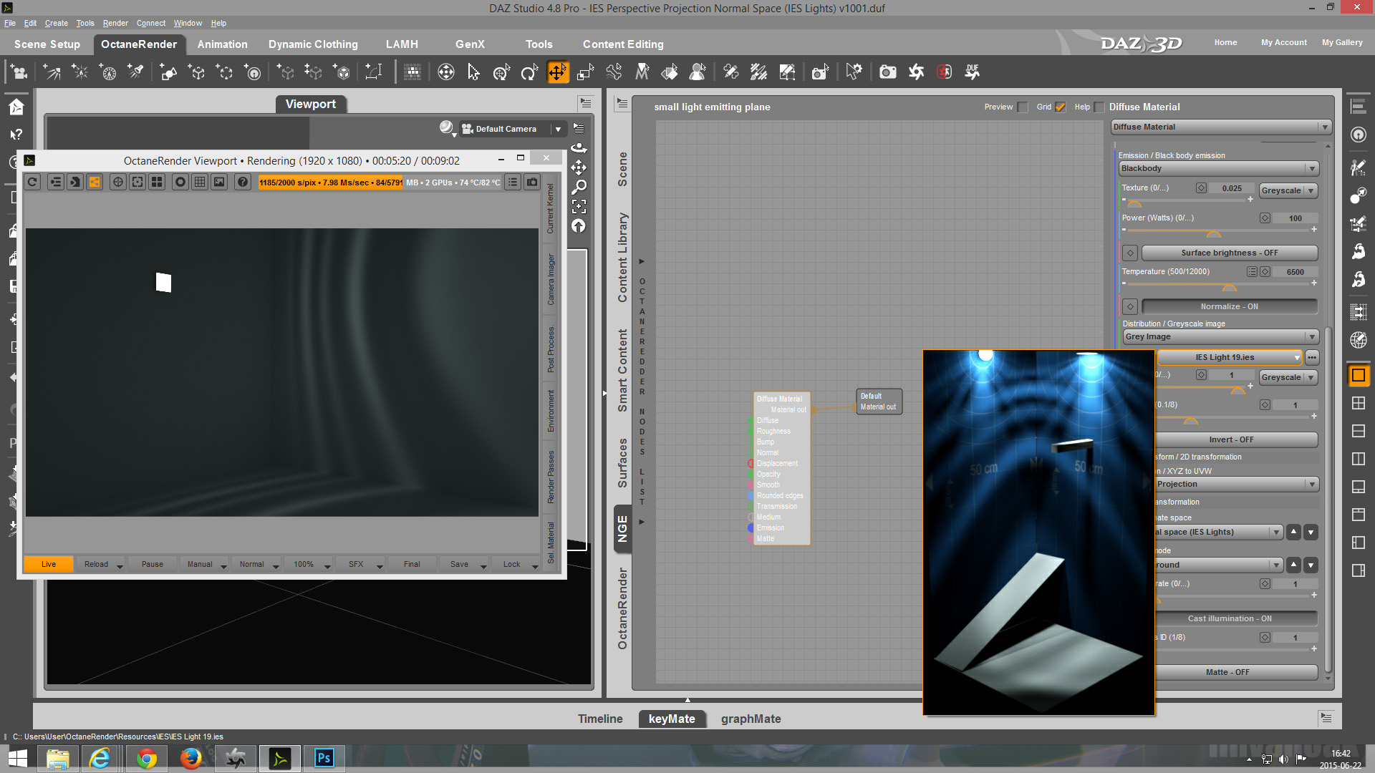Viewport: 1375px width, 773px height.
Task: Expand the Blackbody emission dropdown
Action: click(x=1311, y=168)
